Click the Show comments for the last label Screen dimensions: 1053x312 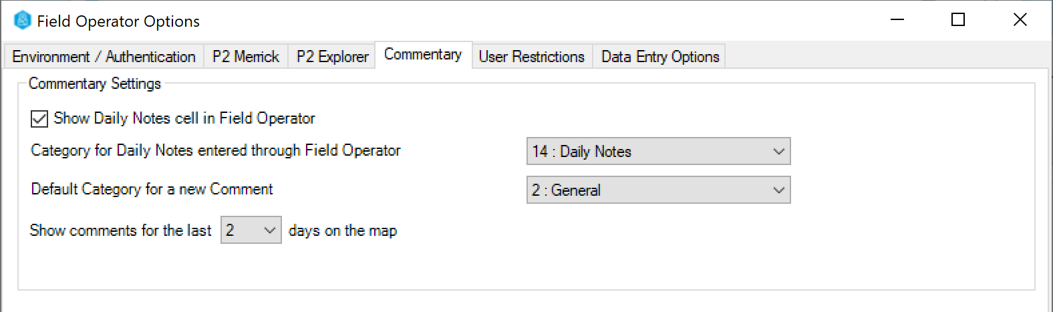click(120, 230)
